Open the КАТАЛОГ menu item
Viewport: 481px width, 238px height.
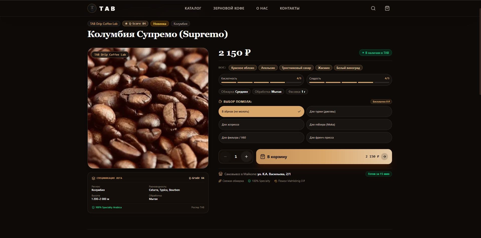pyautogui.click(x=193, y=8)
